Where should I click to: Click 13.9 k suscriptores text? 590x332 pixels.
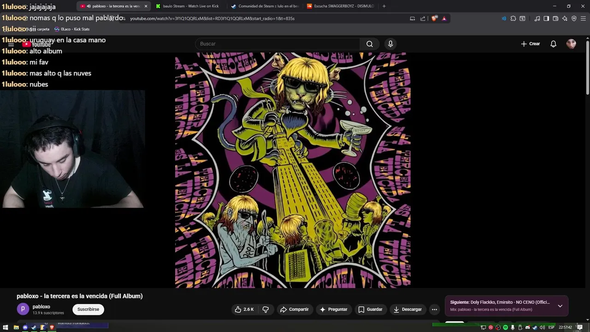pyautogui.click(x=48, y=313)
